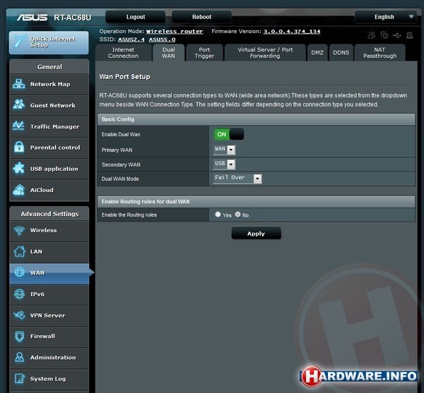Click the Wan Port Setup heading

pyautogui.click(x=124, y=77)
